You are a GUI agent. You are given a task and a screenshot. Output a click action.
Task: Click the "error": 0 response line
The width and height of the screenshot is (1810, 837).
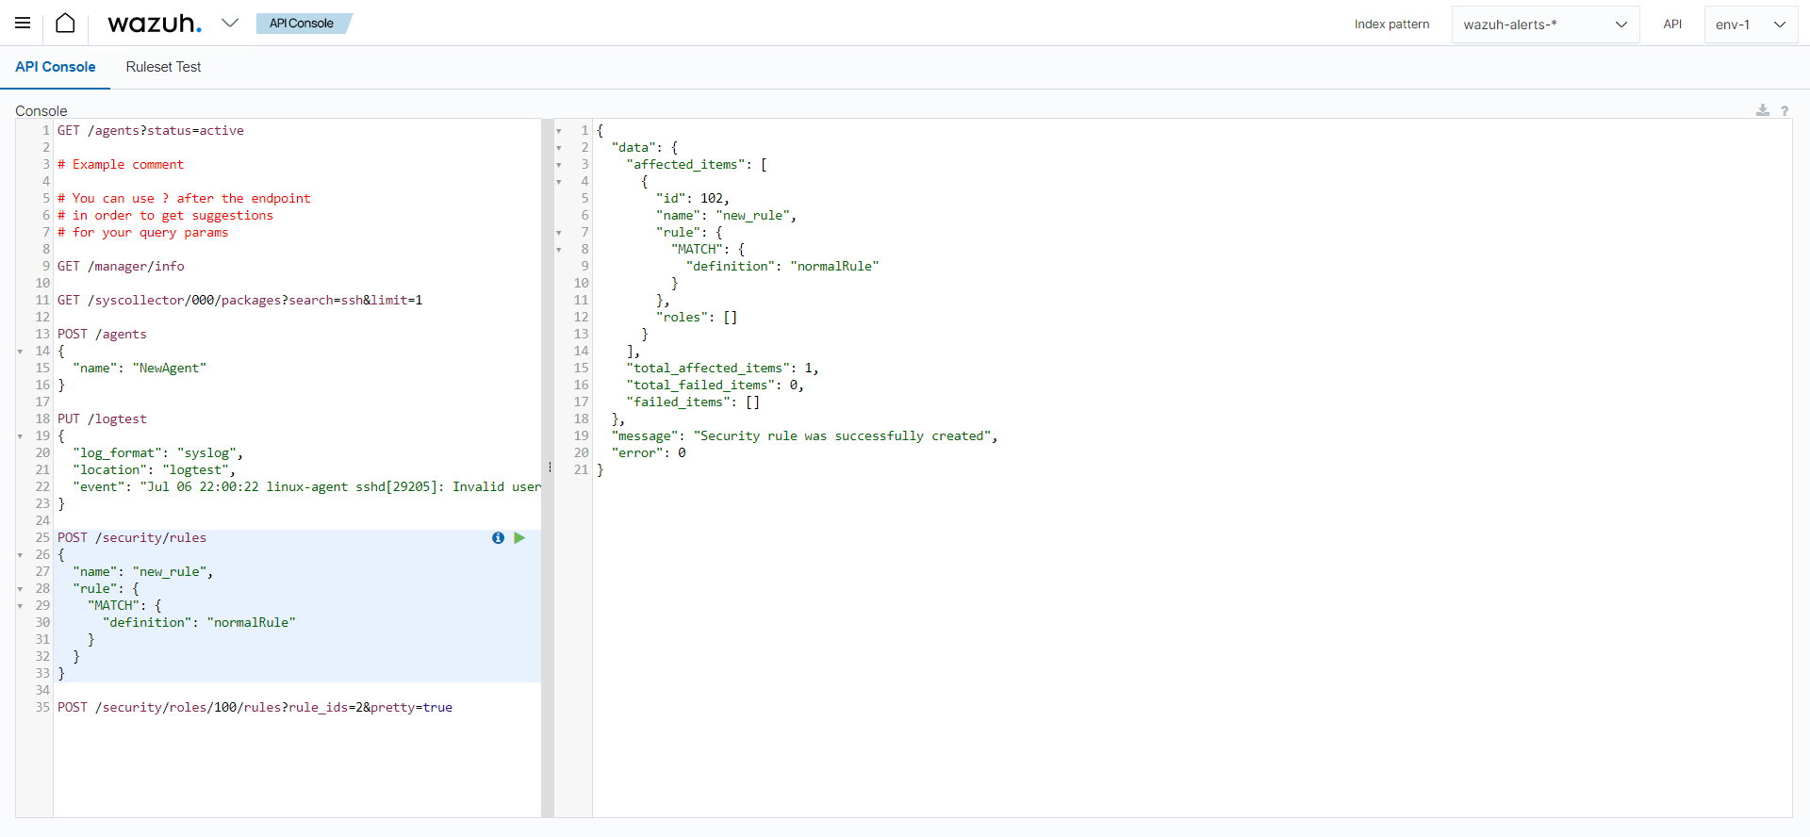pos(649,453)
